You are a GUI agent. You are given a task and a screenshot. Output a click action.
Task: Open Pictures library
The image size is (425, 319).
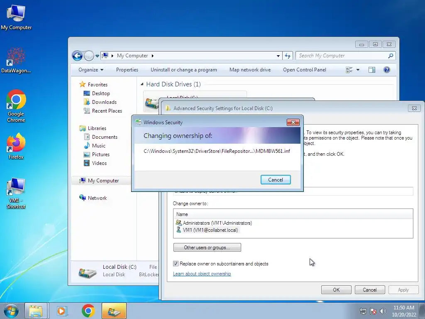[x=97, y=155]
